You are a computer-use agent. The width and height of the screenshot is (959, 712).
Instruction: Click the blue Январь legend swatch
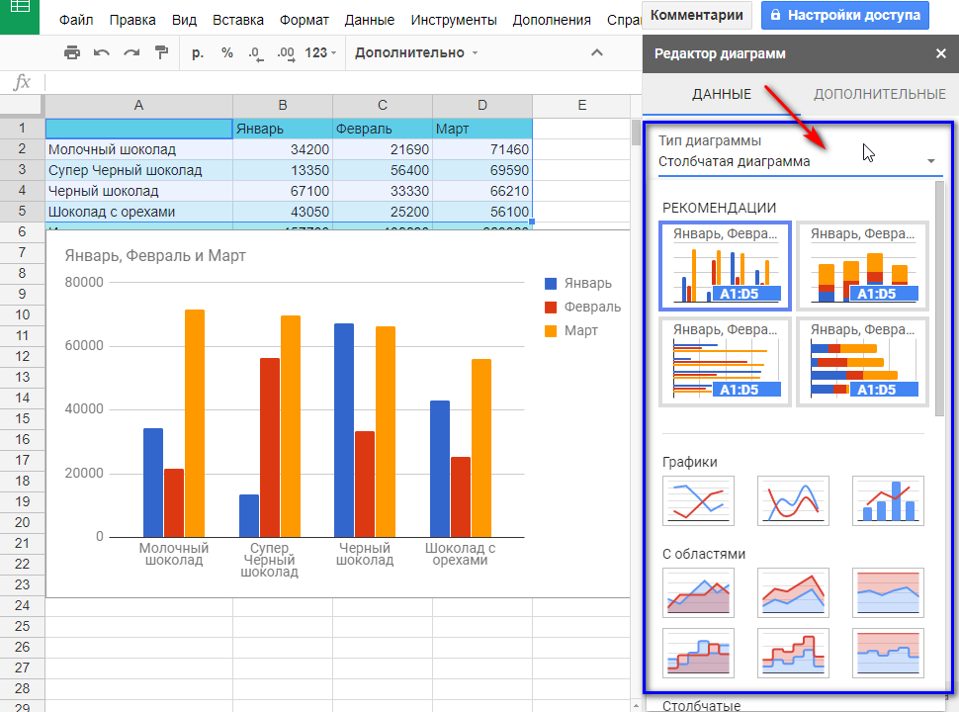(x=552, y=284)
